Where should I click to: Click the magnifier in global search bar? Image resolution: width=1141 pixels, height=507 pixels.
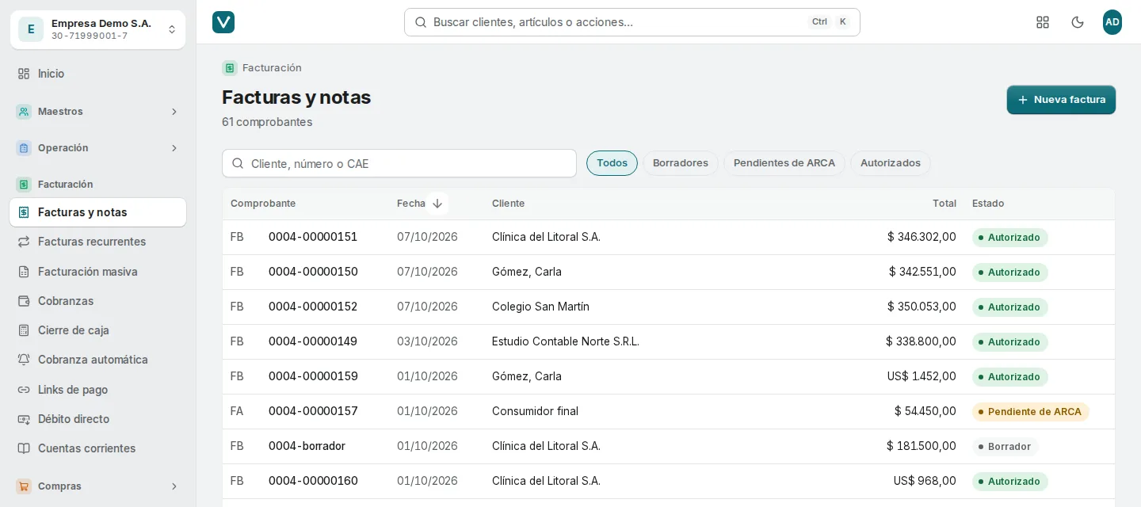pyautogui.click(x=421, y=22)
